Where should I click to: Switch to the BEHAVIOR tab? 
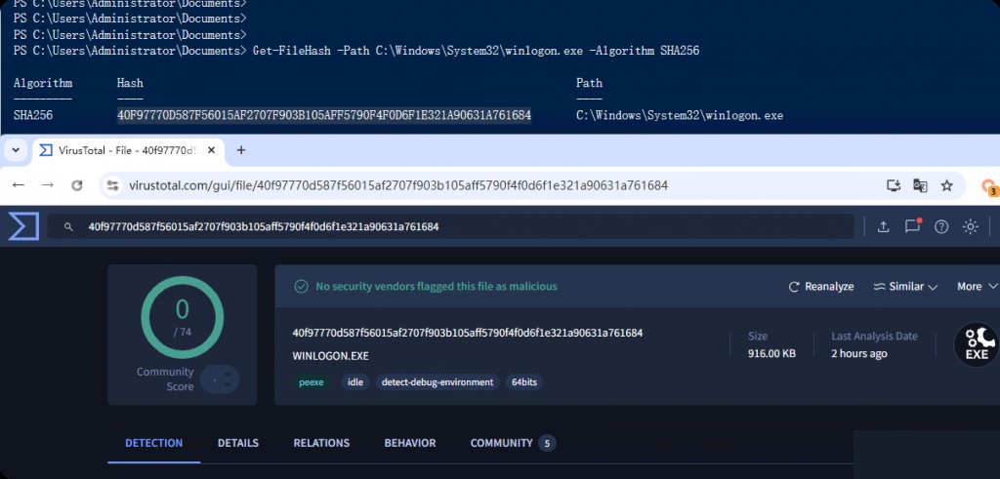pos(410,443)
